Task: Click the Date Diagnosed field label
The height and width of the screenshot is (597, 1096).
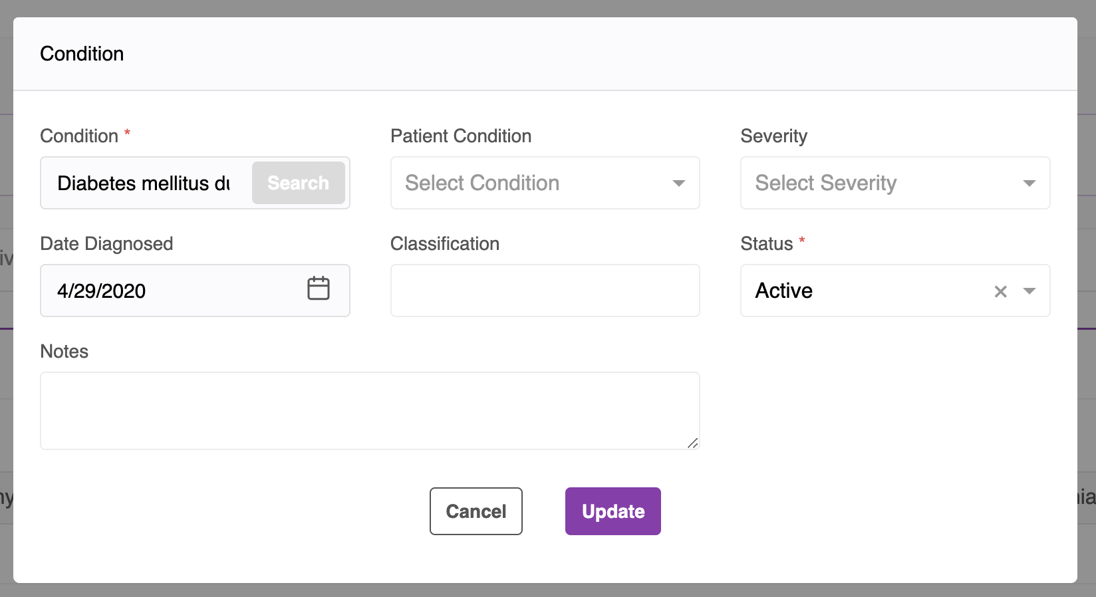Action: pyautogui.click(x=106, y=244)
